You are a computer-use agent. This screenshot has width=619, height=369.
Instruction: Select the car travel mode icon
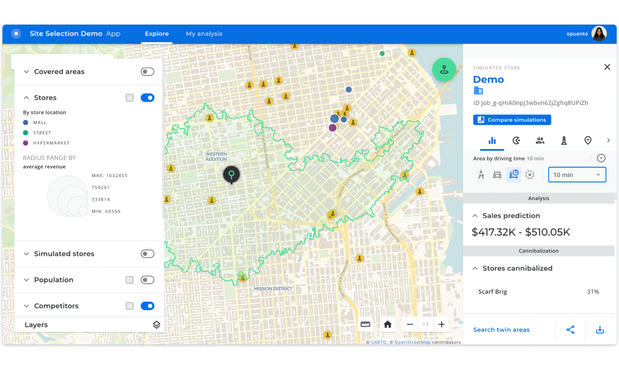pyautogui.click(x=497, y=174)
